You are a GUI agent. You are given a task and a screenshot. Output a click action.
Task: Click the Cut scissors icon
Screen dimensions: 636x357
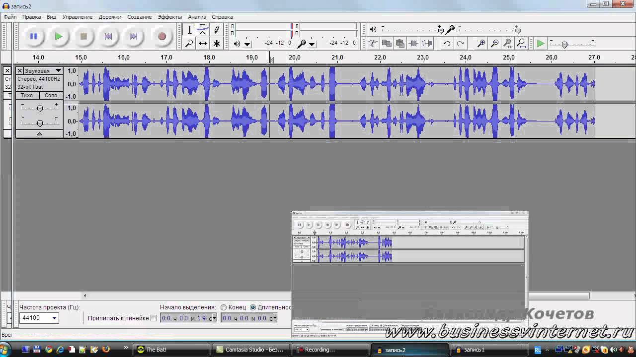tap(373, 44)
